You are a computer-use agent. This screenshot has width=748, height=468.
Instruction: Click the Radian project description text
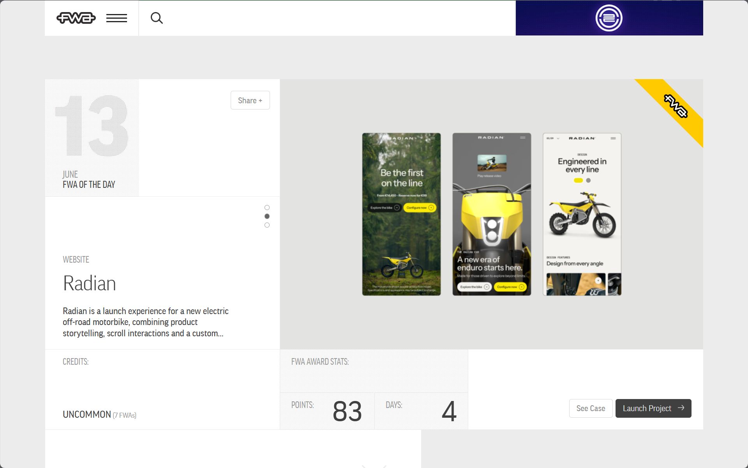(146, 322)
